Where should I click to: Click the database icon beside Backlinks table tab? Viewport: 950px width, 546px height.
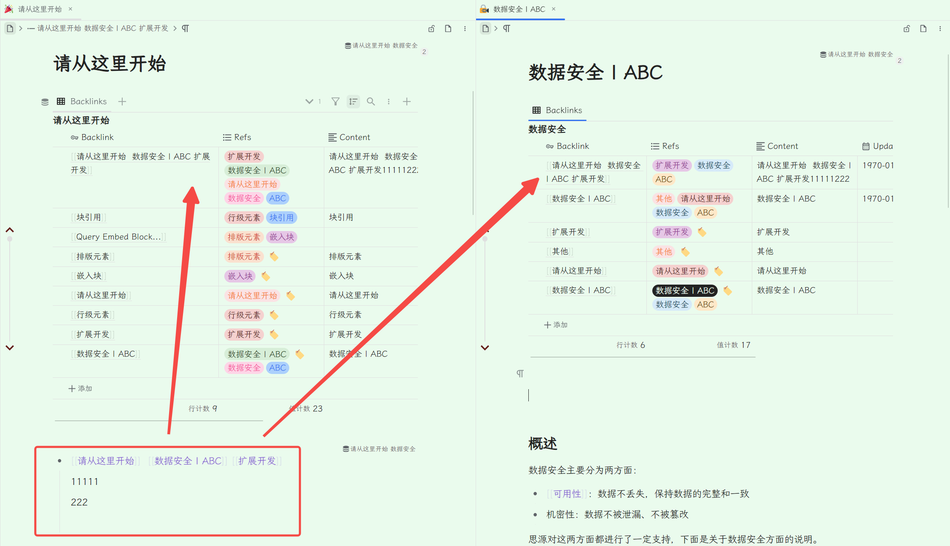coord(45,101)
